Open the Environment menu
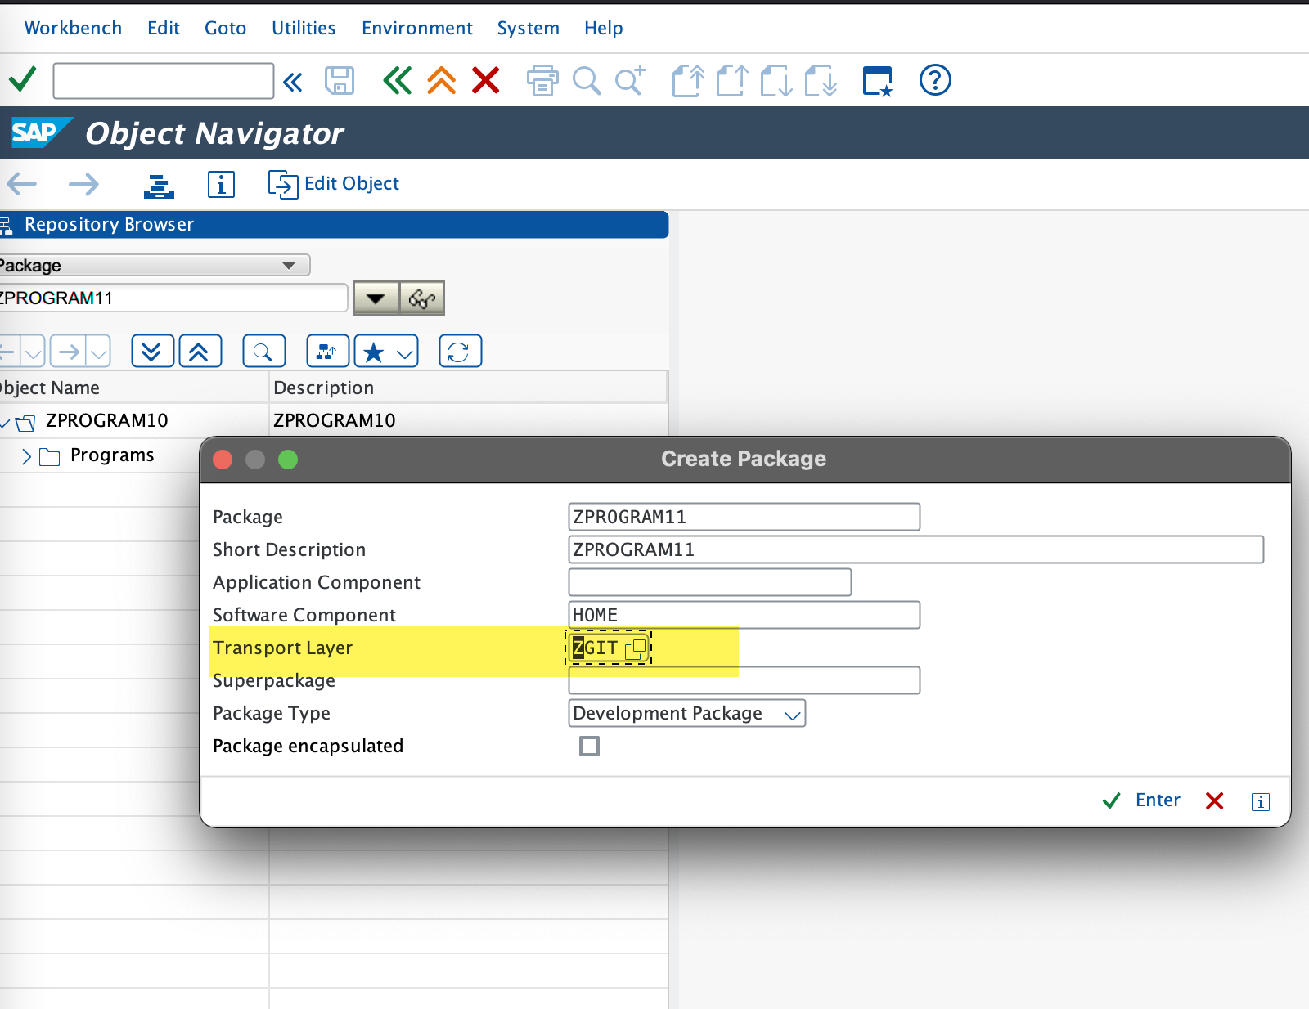This screenshot has height=1009, width=1309. [x=417, y=28]
